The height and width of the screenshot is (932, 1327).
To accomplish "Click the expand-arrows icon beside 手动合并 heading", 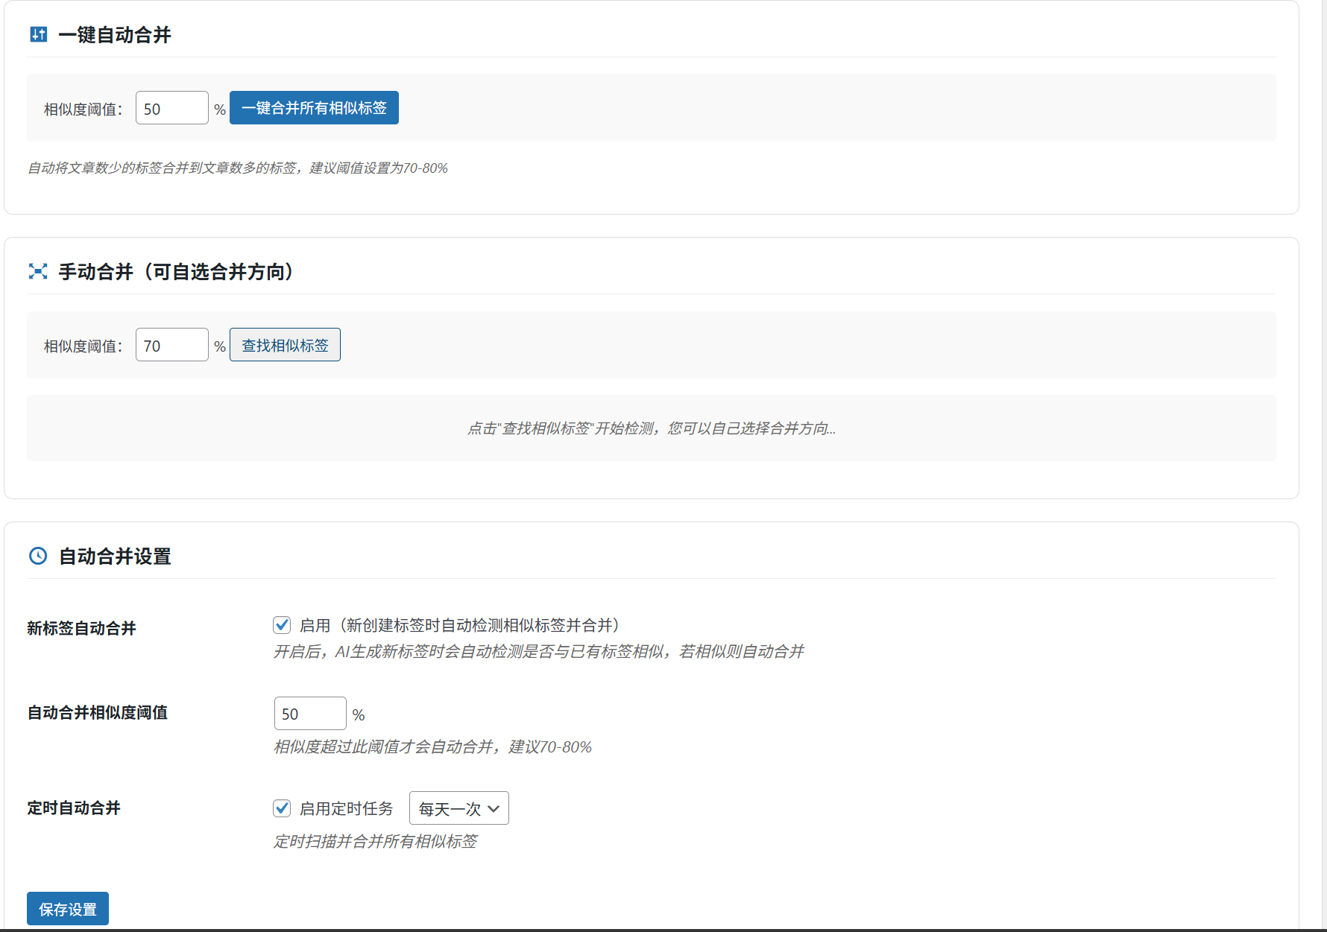I will 38,272.
